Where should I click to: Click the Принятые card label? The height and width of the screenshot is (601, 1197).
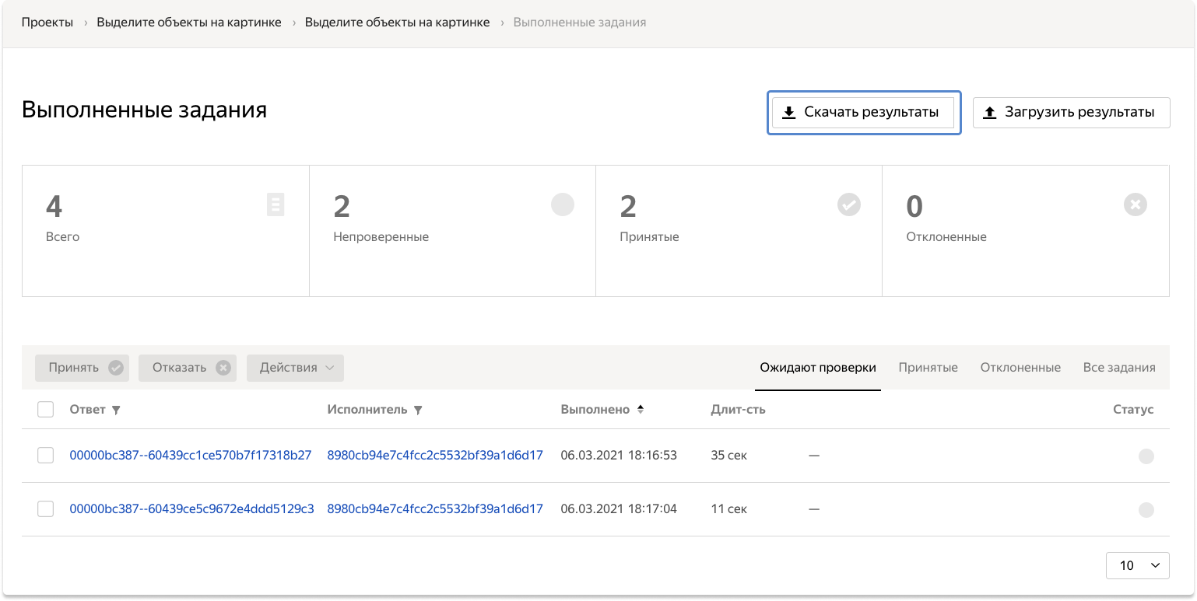tap(649, 236)
